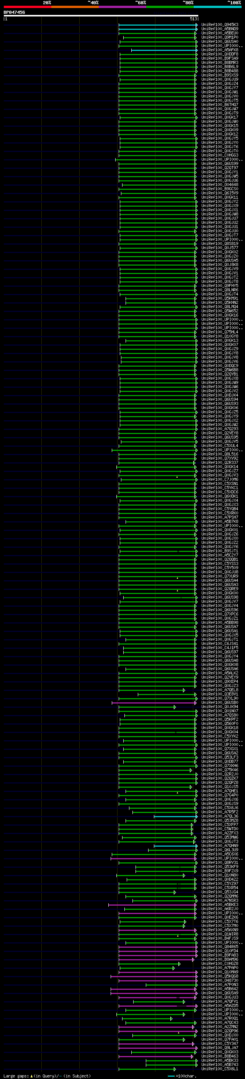
Task: Choose entry UniRef100_C6JS41
Action: [220, 643]
